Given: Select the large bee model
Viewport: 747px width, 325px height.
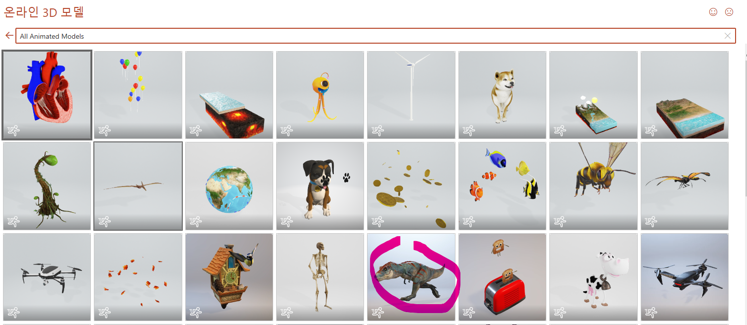Looking at the screenshot, I should pos(594,186).
